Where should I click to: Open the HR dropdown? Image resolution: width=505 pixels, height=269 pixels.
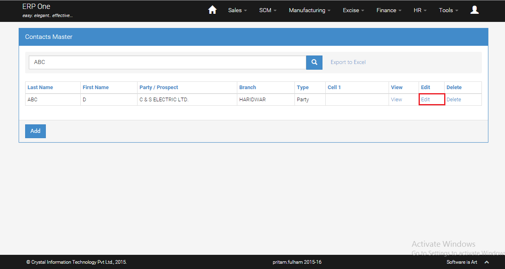pos(420,11)
